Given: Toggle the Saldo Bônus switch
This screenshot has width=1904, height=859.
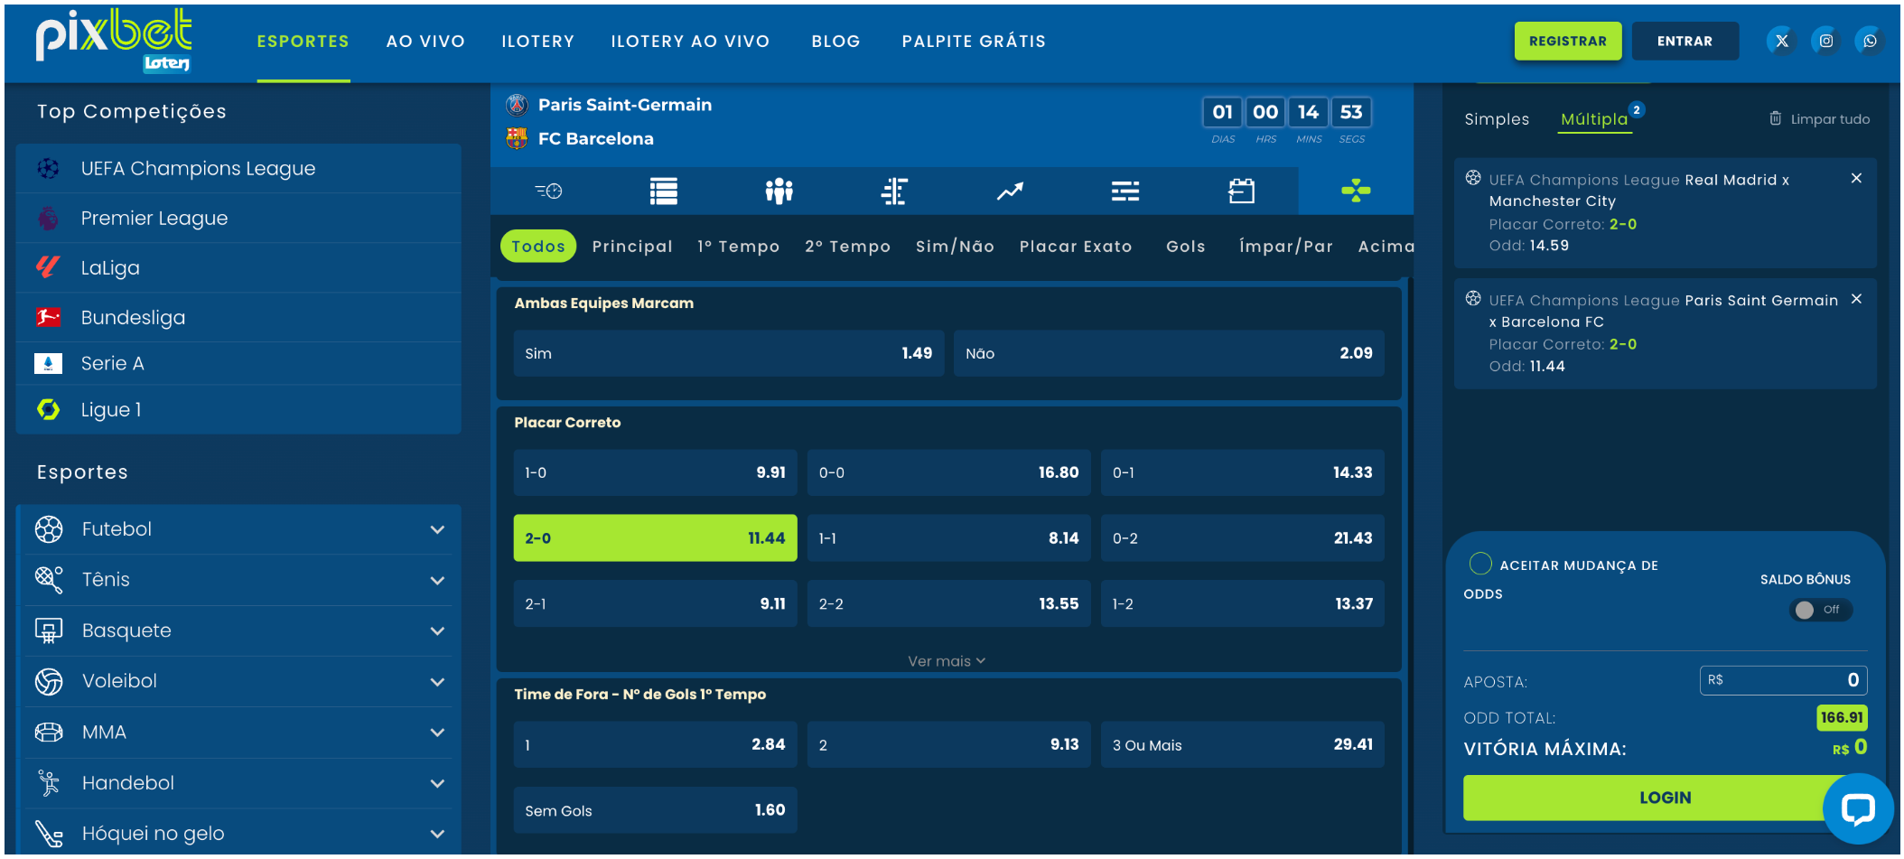Looking at the screenshot, I should (1820, 610).
